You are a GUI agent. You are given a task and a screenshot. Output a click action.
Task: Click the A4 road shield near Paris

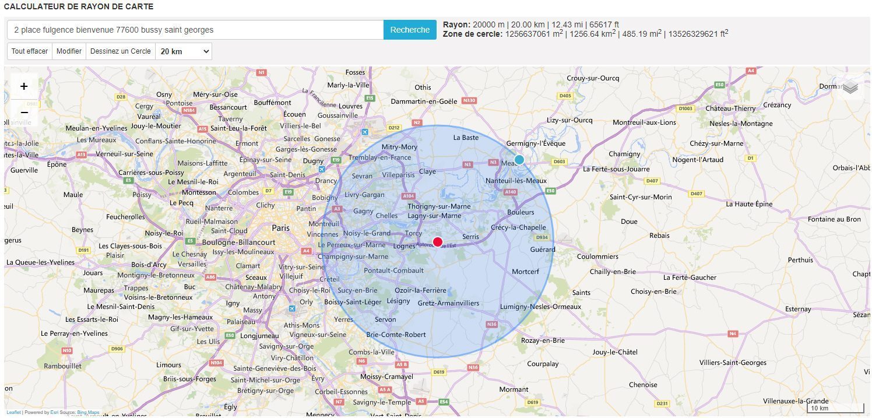click(307, 251)
